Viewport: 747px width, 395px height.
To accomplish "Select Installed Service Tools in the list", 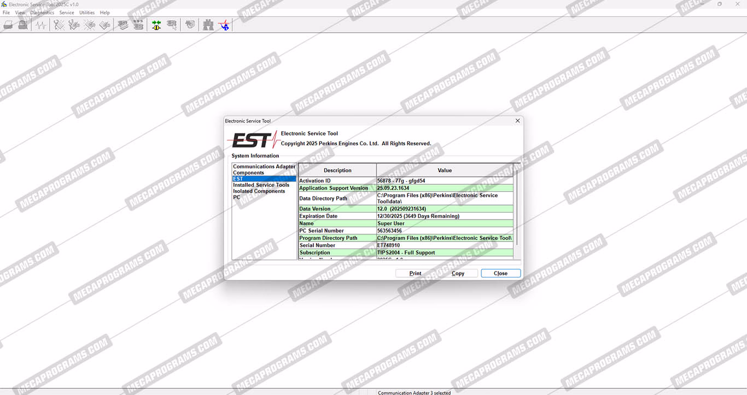I will pos(261,185).
